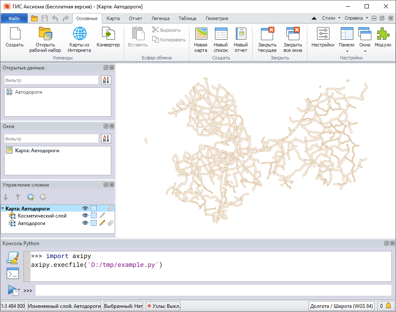Click the add layer icon in Управление слоями
396x312 pixels.
click(x=31, y=197)
